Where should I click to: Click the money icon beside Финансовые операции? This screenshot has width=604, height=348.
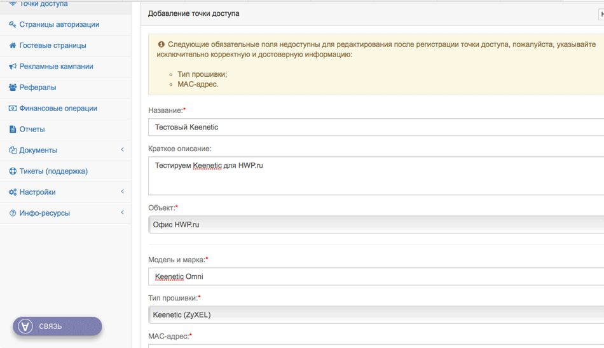coord(13,109)
